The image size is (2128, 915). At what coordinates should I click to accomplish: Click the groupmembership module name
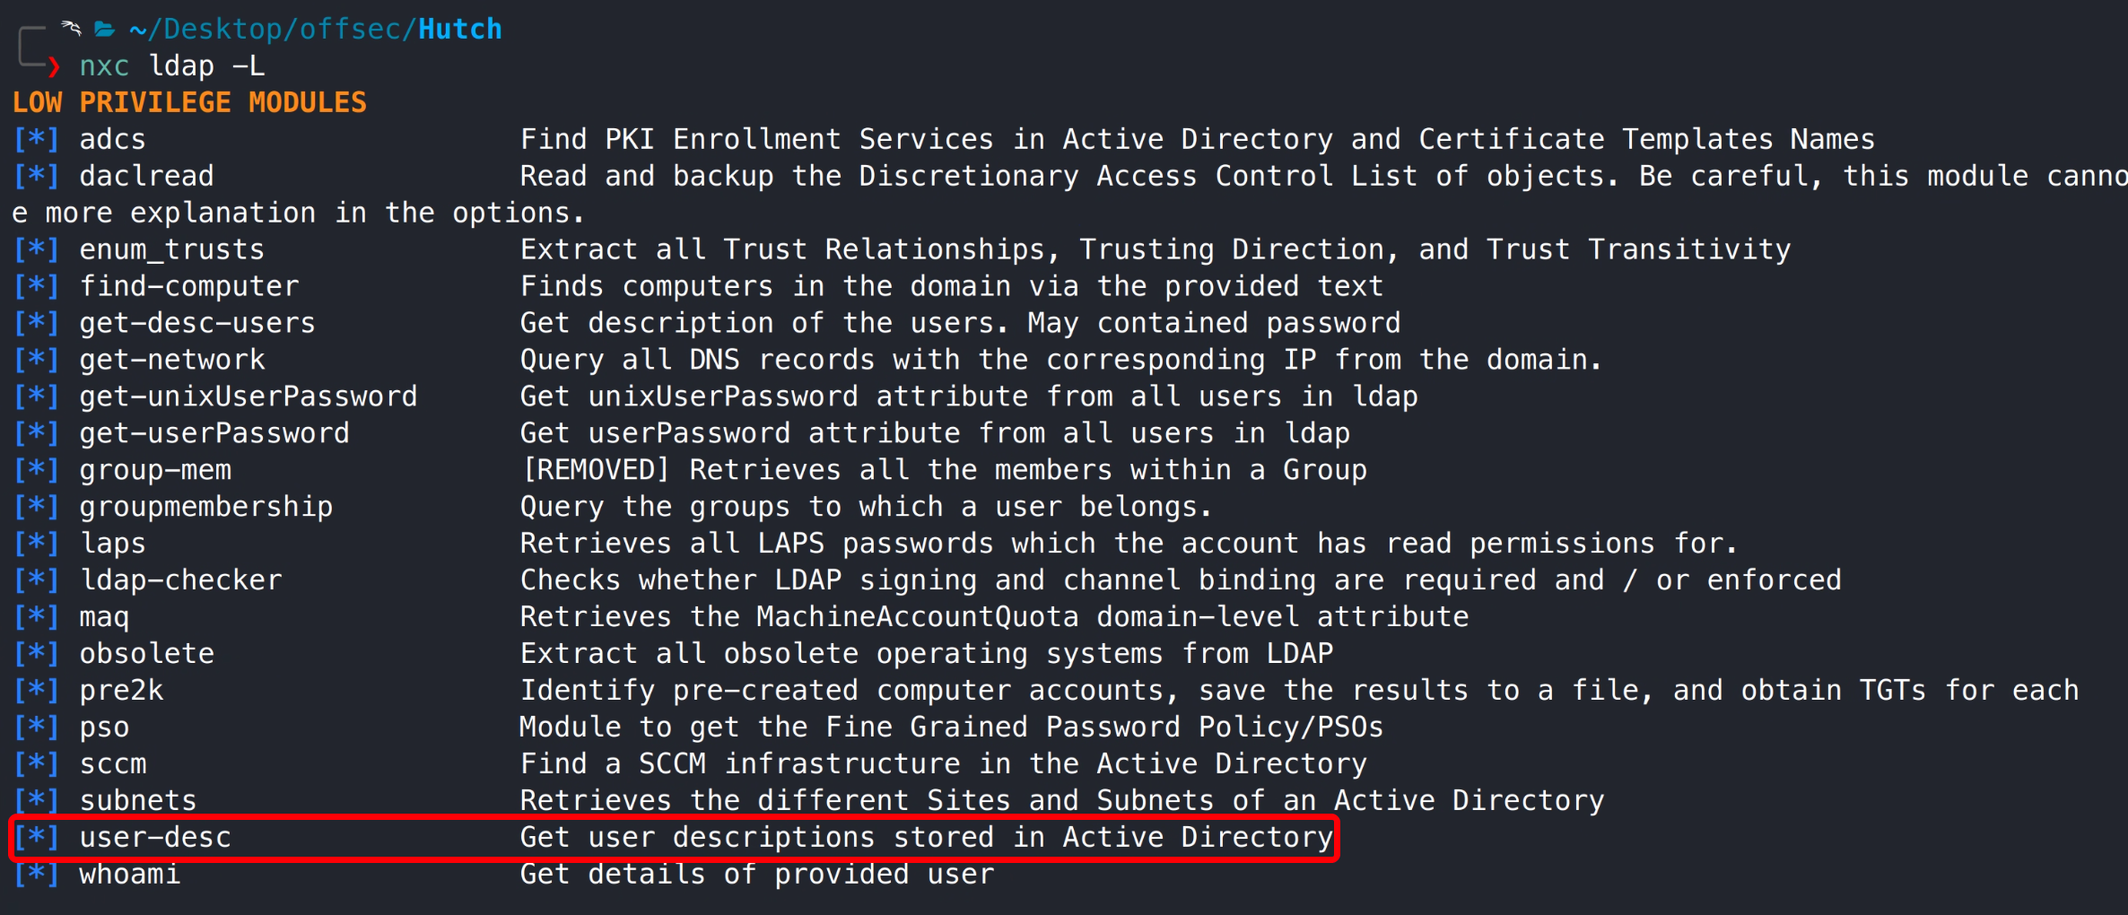206,507
